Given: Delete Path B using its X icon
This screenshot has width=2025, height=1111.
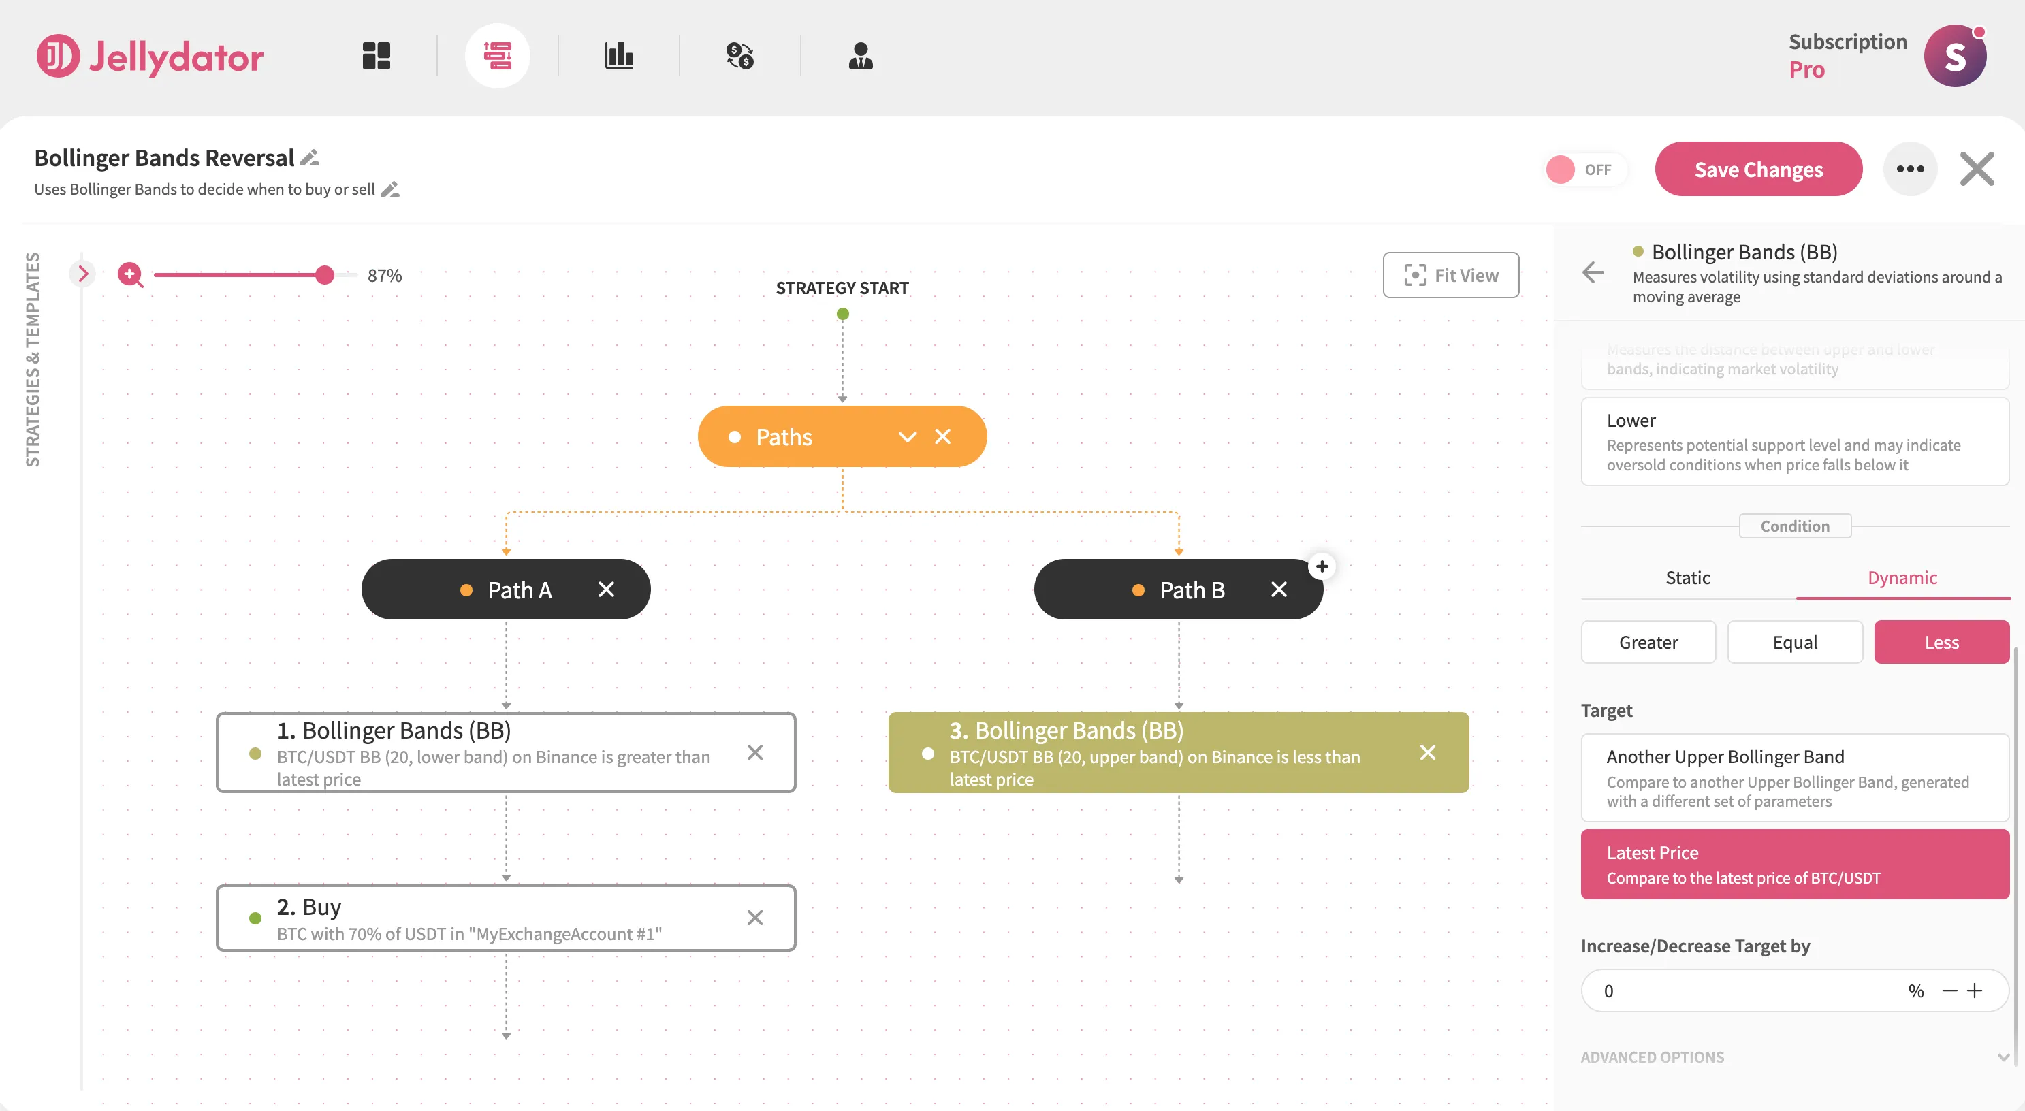Looking at the screenshot, I should point(1279,590).
